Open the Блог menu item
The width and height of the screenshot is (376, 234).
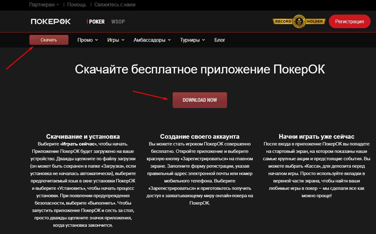pos(219,40)
